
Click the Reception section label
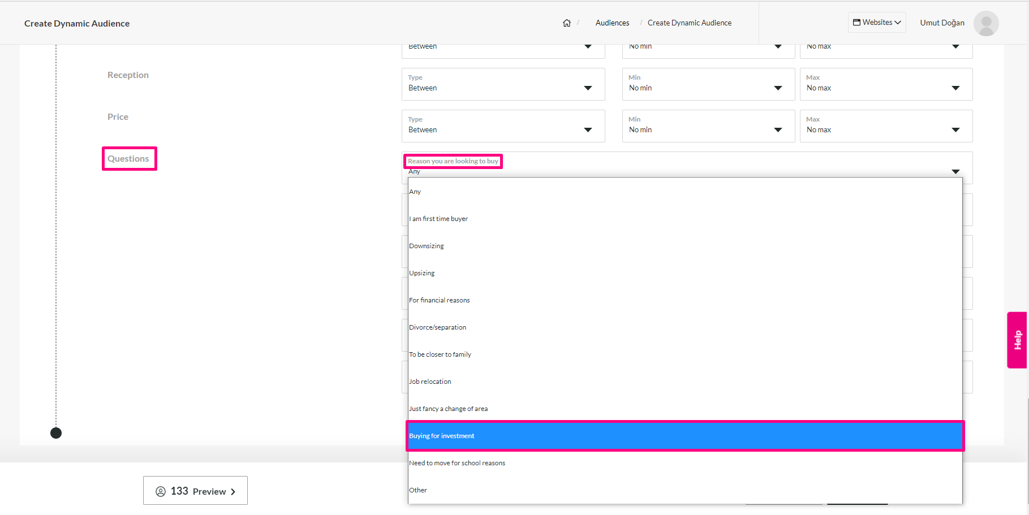pos(128,75)
